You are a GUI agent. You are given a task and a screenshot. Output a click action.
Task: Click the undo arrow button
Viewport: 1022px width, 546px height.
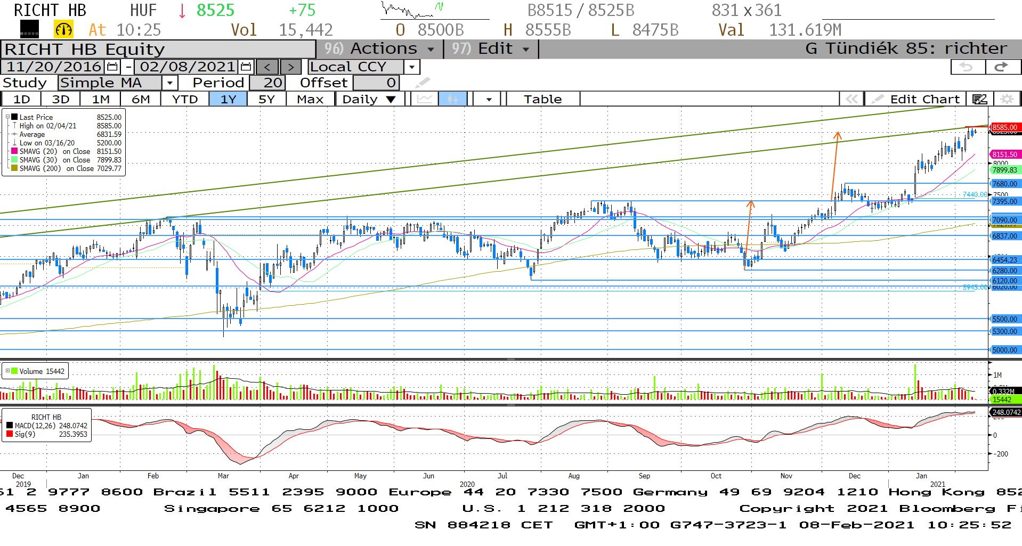coord(968,67)
